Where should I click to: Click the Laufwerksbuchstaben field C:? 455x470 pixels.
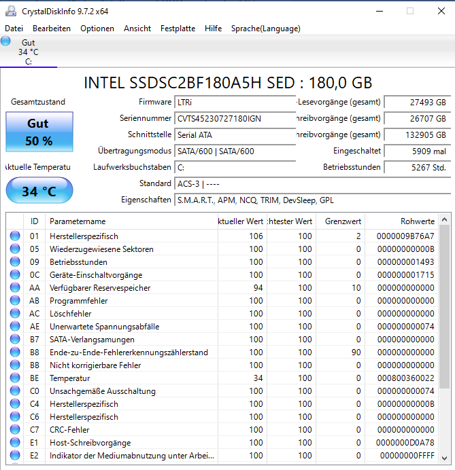tap(235, 167)
